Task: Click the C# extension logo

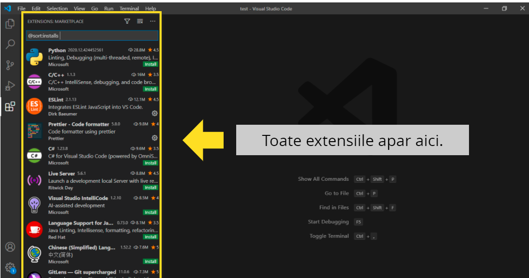Action: pos(34,155)
